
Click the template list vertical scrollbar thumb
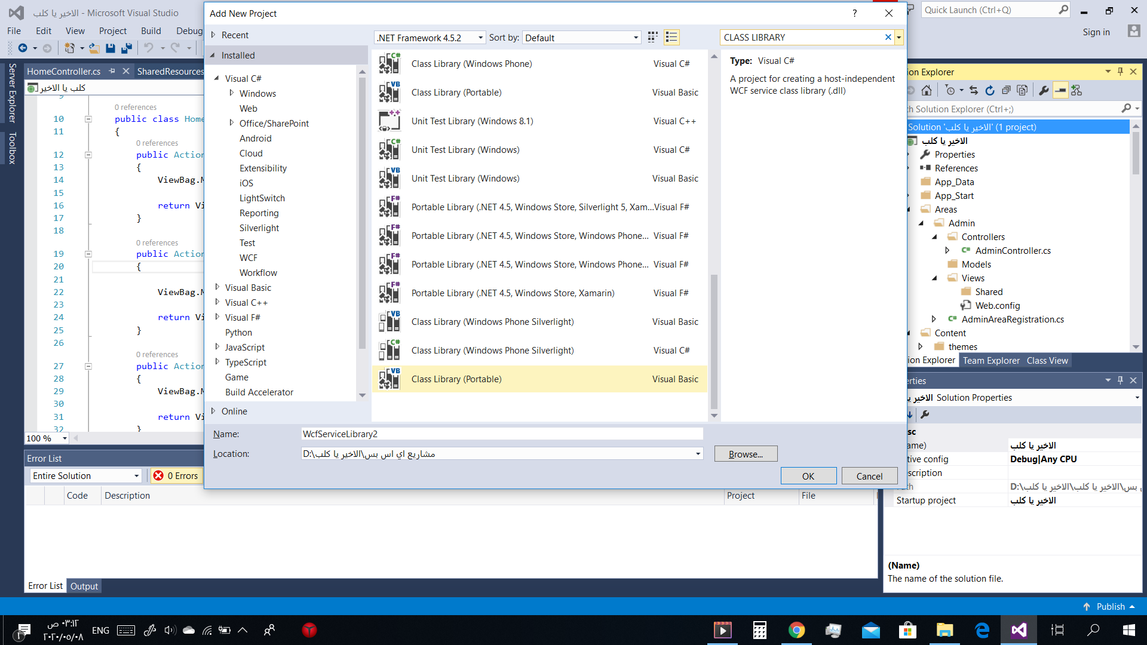click(714, 340)
